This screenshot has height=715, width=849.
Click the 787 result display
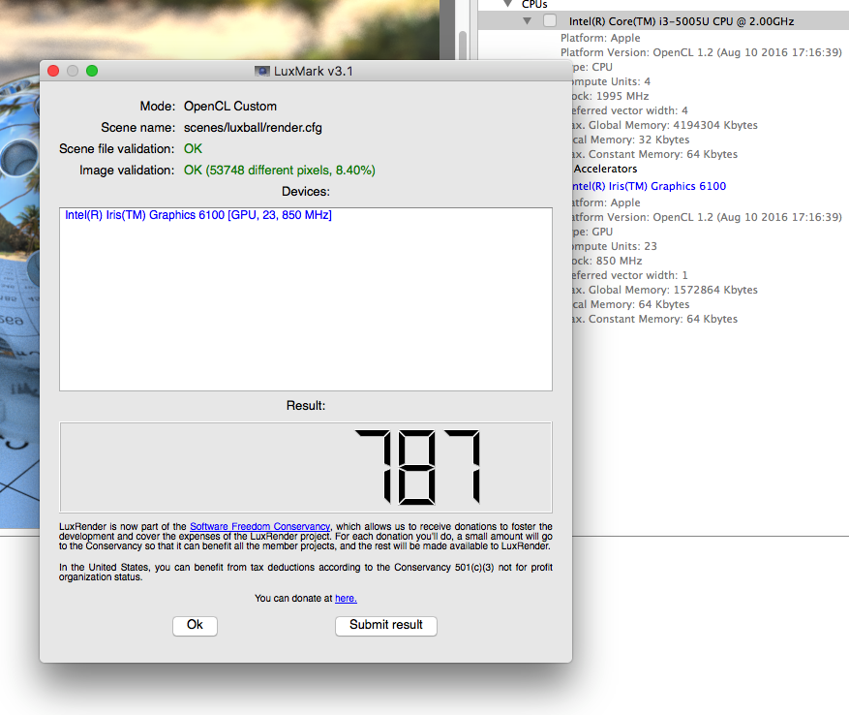tap(306, 467)
